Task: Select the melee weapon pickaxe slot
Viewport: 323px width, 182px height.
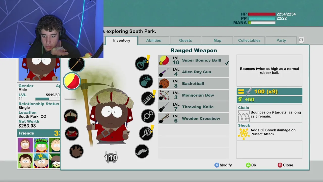Action: coord(76,64)
